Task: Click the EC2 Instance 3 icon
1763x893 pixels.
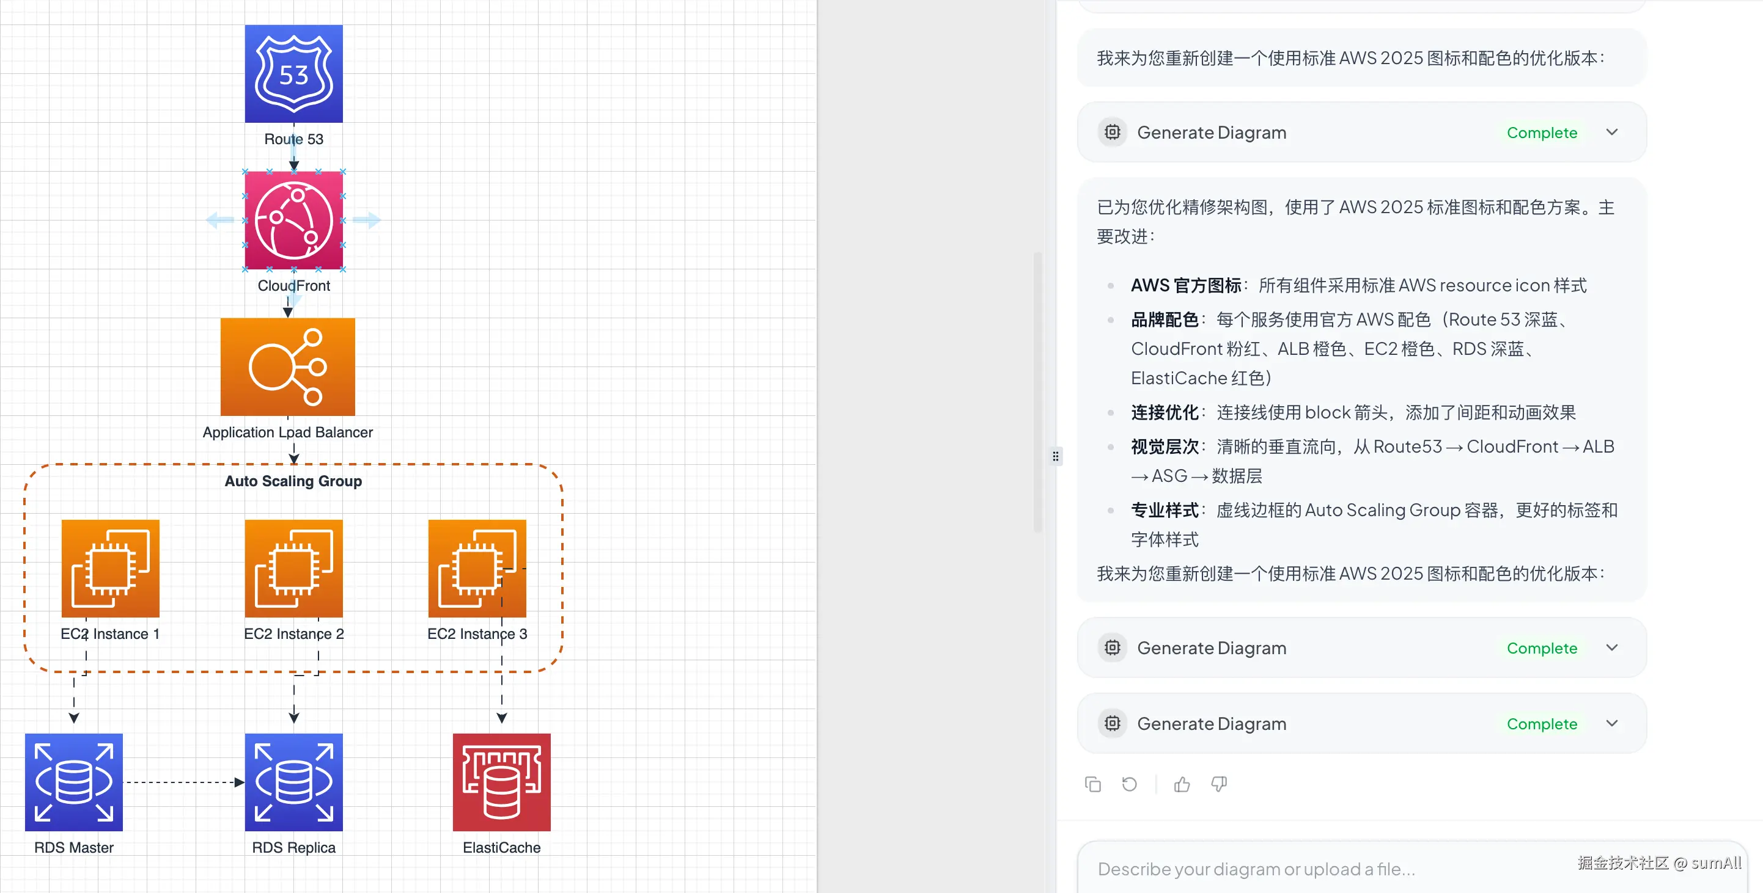Action: click(477, 568)
